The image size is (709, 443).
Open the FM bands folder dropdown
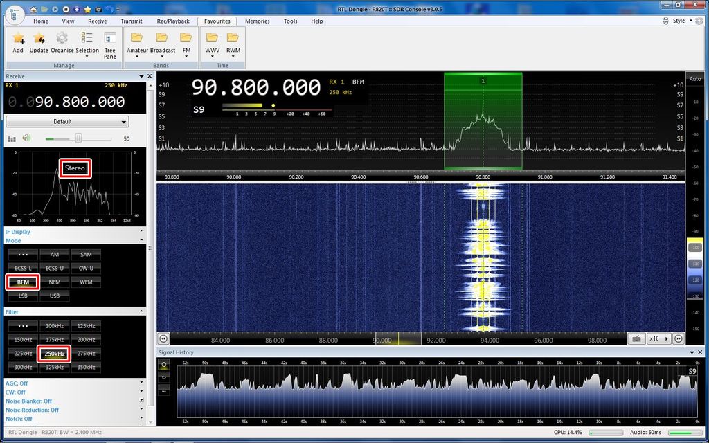click(186, 46)
